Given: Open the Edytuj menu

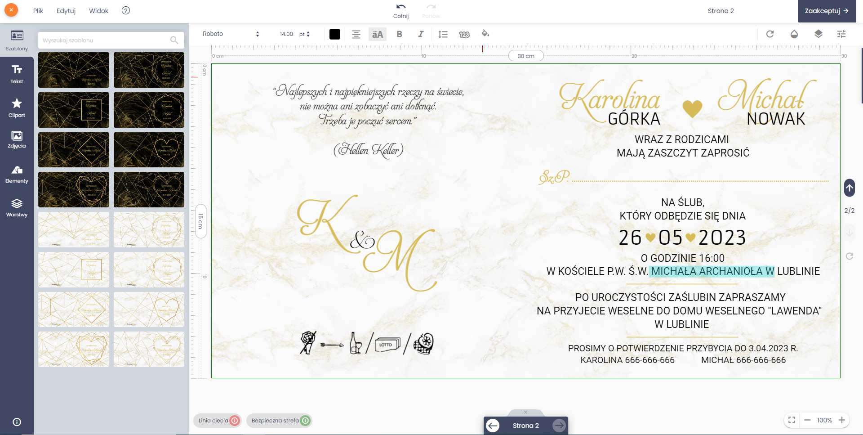Looking at the screenshot, I should [x=66, y=11].
